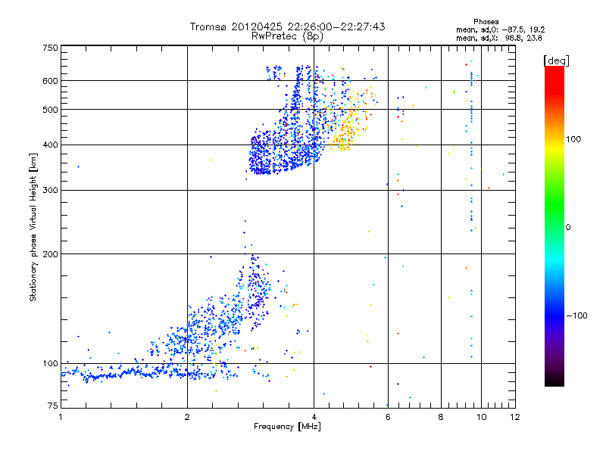Viewport: 606px width, 454px height.
Task: Click the y-axis tick label 300
Action: 50,191
